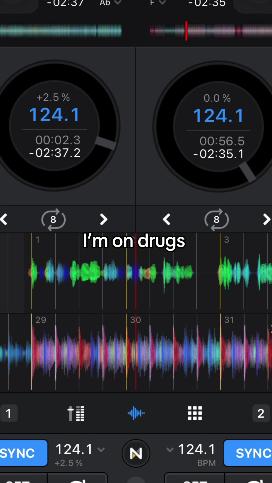Tap the -02:37 time at top left

(65, 4)
